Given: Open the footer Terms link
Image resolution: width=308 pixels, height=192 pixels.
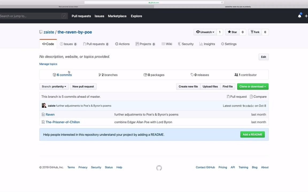Looking at the screenshot, I should tap(71, 167).
